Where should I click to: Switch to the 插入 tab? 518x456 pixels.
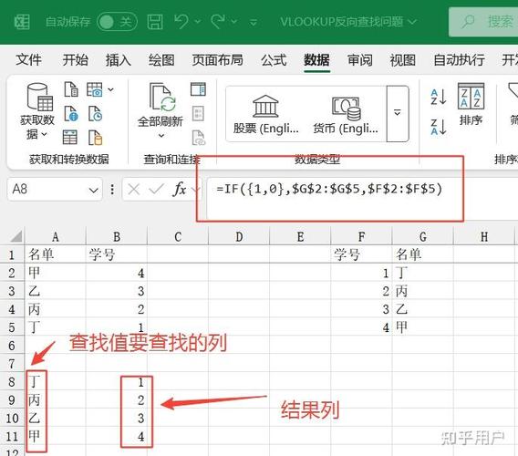click(119, 60)
